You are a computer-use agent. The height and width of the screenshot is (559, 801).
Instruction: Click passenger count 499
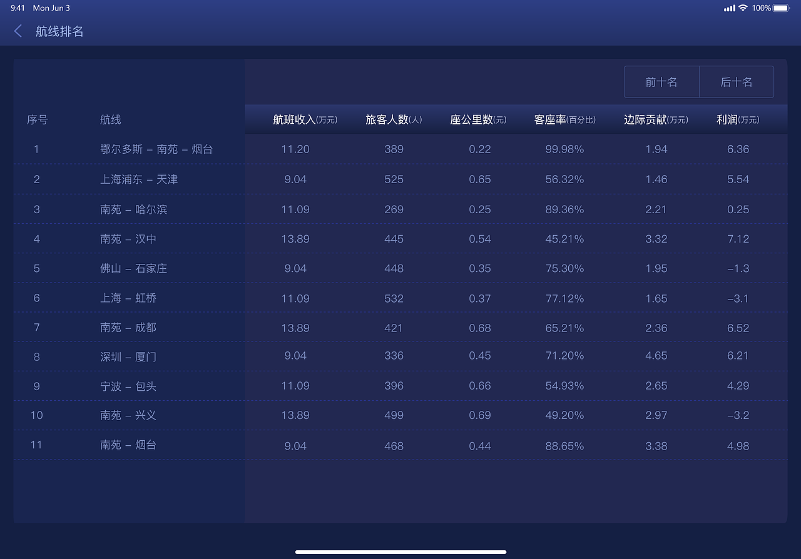click(394, 415)
